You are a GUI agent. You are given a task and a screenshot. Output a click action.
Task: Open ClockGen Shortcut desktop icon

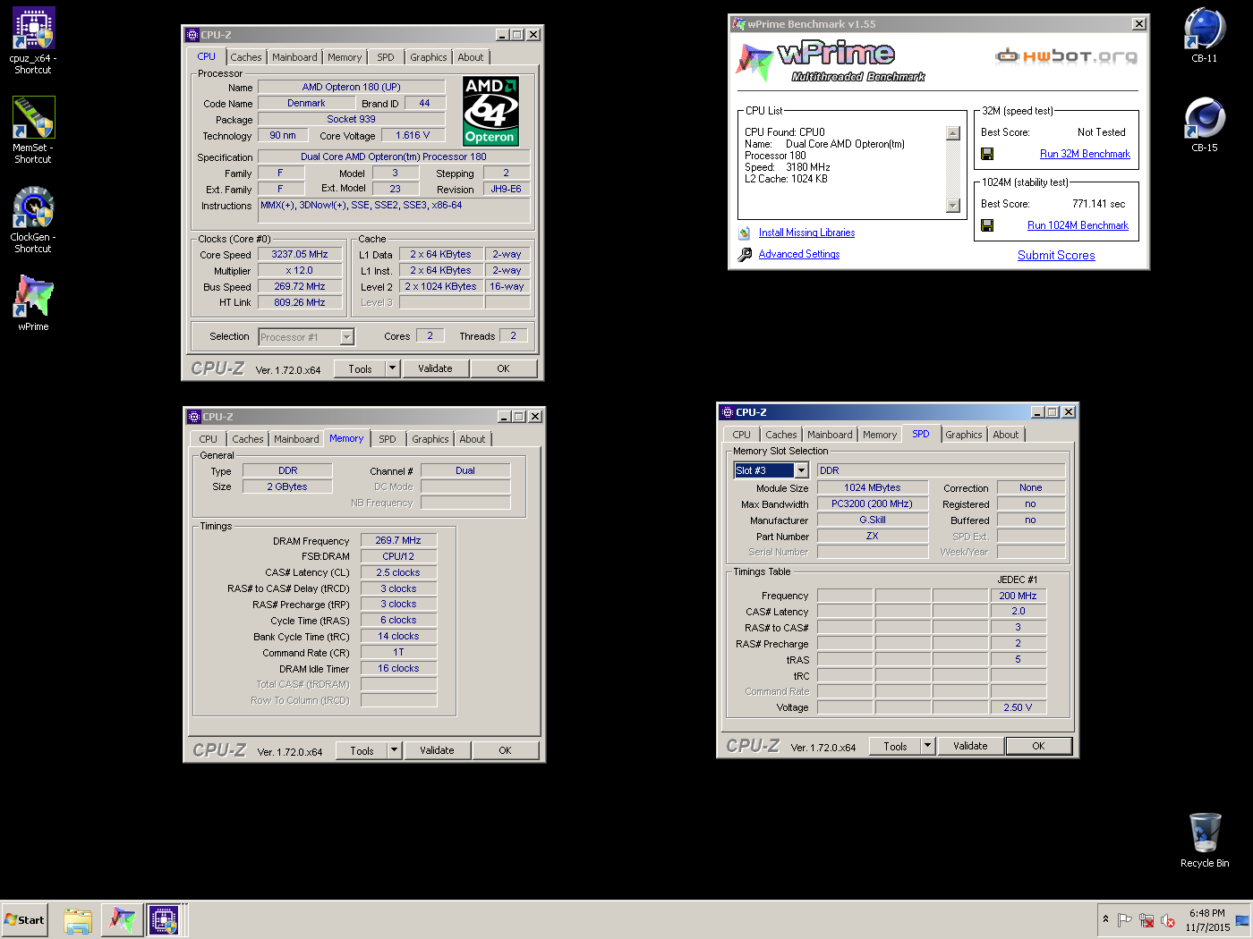[33, 220]
